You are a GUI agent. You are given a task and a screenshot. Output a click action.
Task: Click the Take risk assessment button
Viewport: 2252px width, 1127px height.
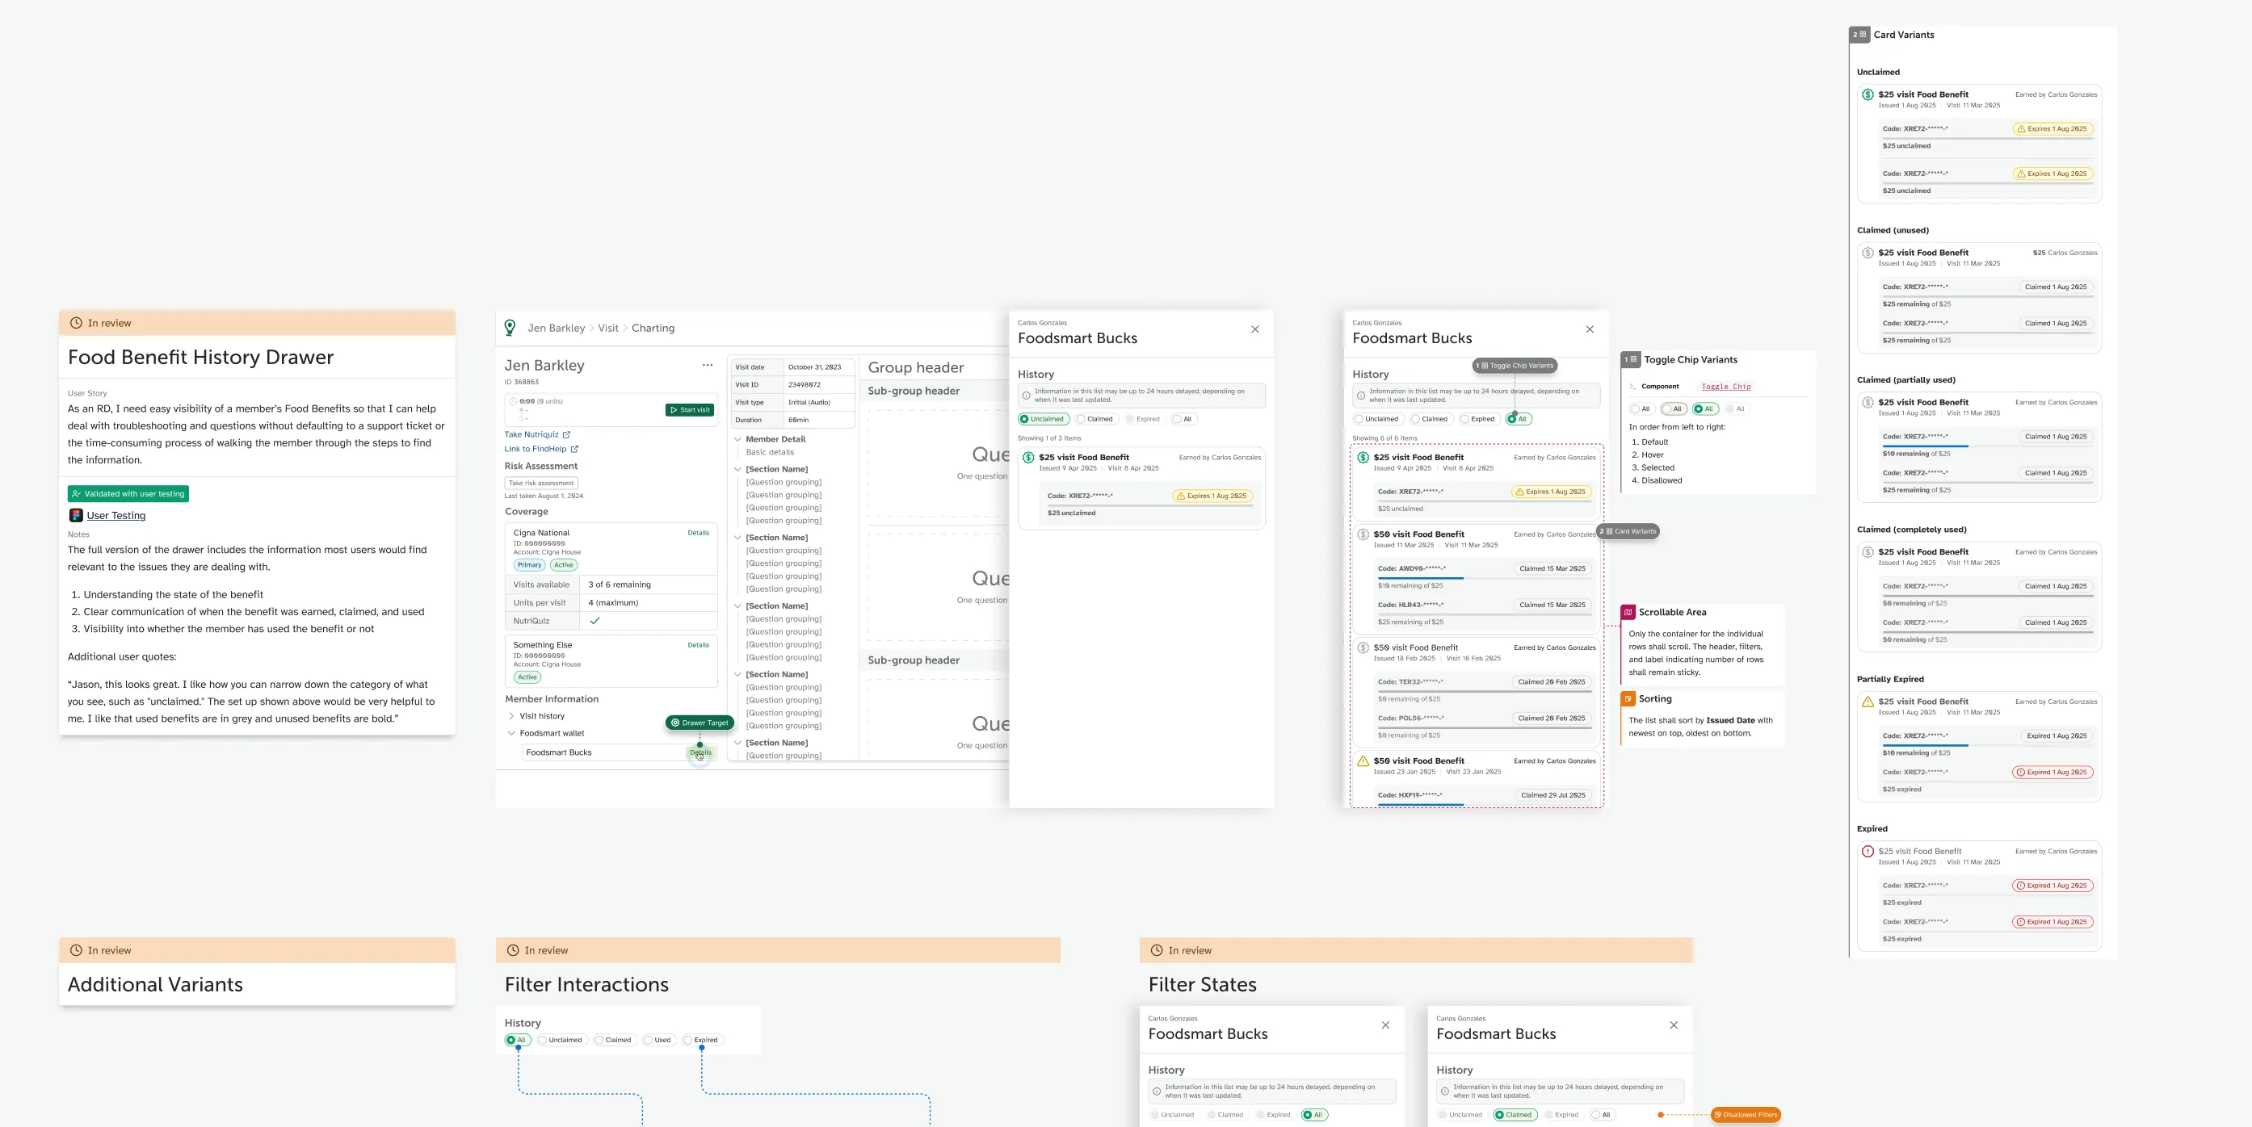point(541,483)
